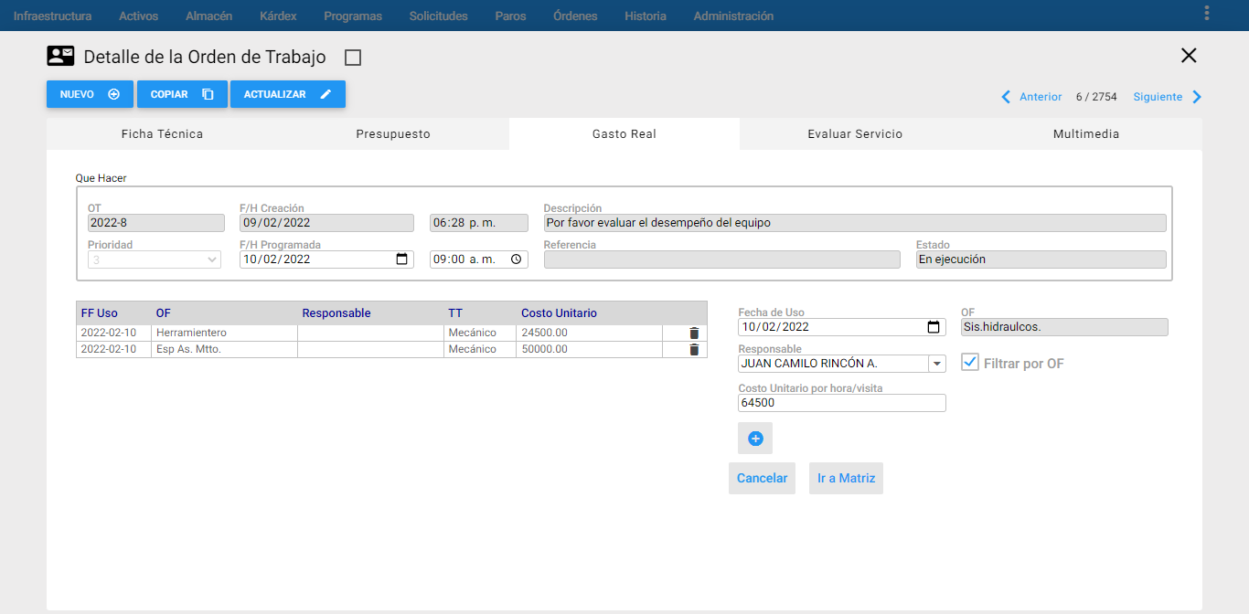Open calendar picker in F/H Programada date
1249x614 pixels.
(402, 259)
